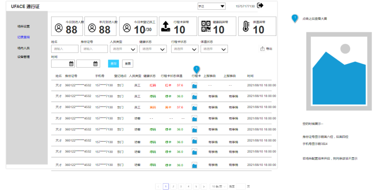
Task: Click the 今日到访人数 stat card value 88
Action: (71, 30)
